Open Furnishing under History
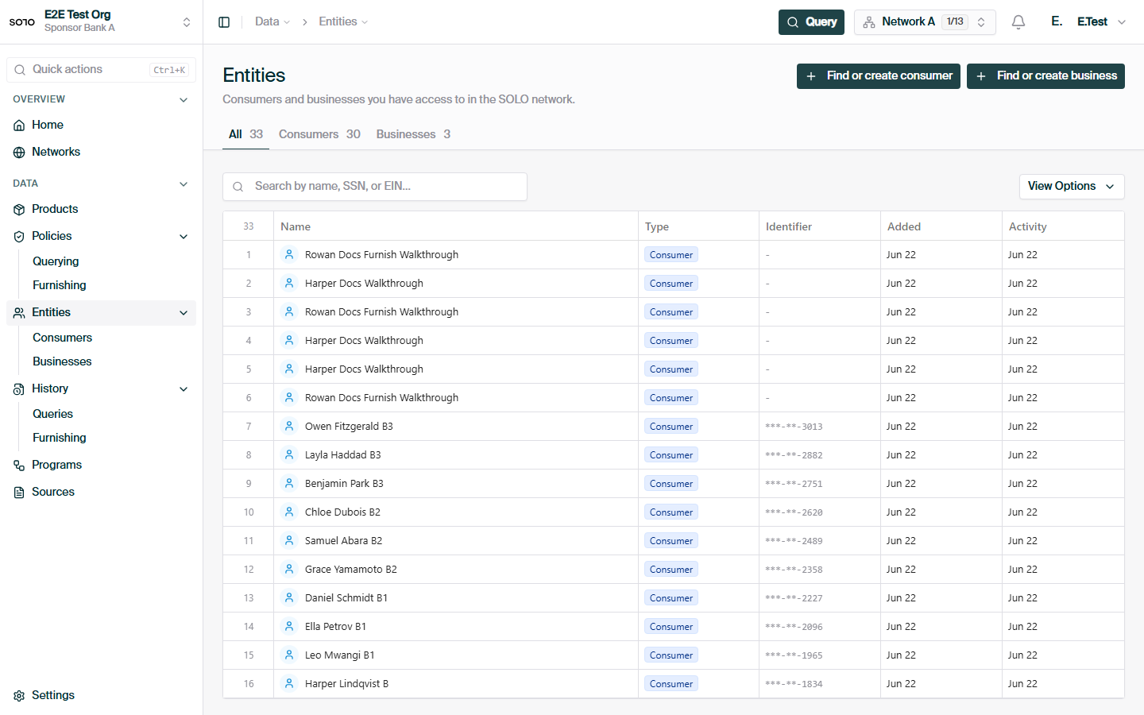Image resolution: width=1144 pixels, height=715 pixels. [60, 438]
